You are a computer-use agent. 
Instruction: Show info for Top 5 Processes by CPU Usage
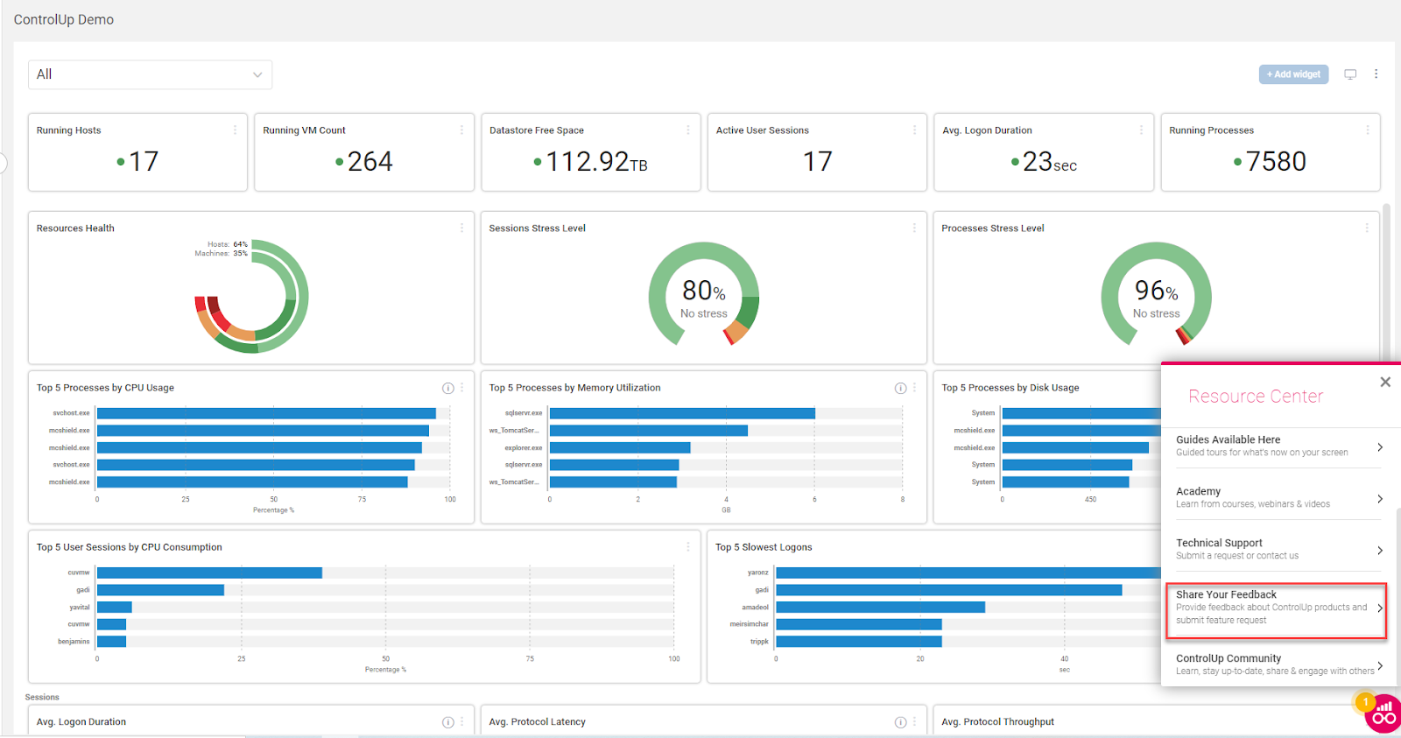[448, 388]
